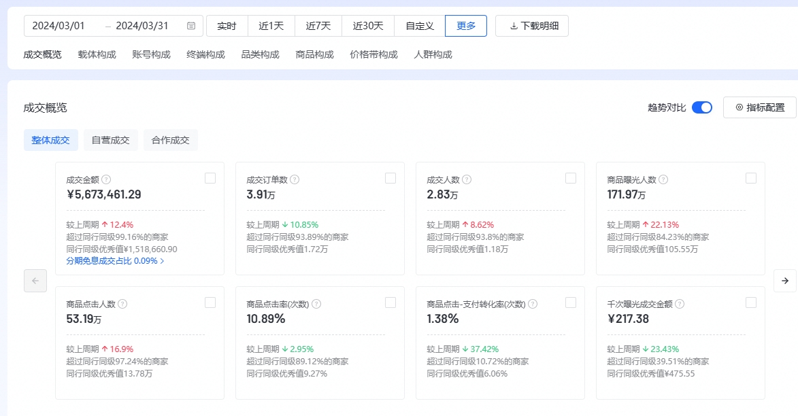Open the 自定义 date range option
Screen dimensions: 798x416
[420, 26]
